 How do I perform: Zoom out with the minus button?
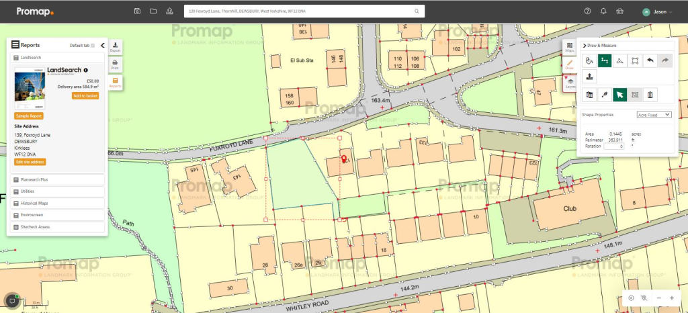pyautogui.click(x=658, y=298)
